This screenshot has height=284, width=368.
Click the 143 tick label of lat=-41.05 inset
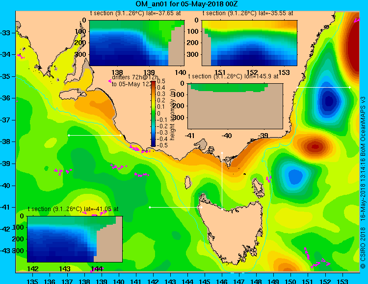point(65,269)
